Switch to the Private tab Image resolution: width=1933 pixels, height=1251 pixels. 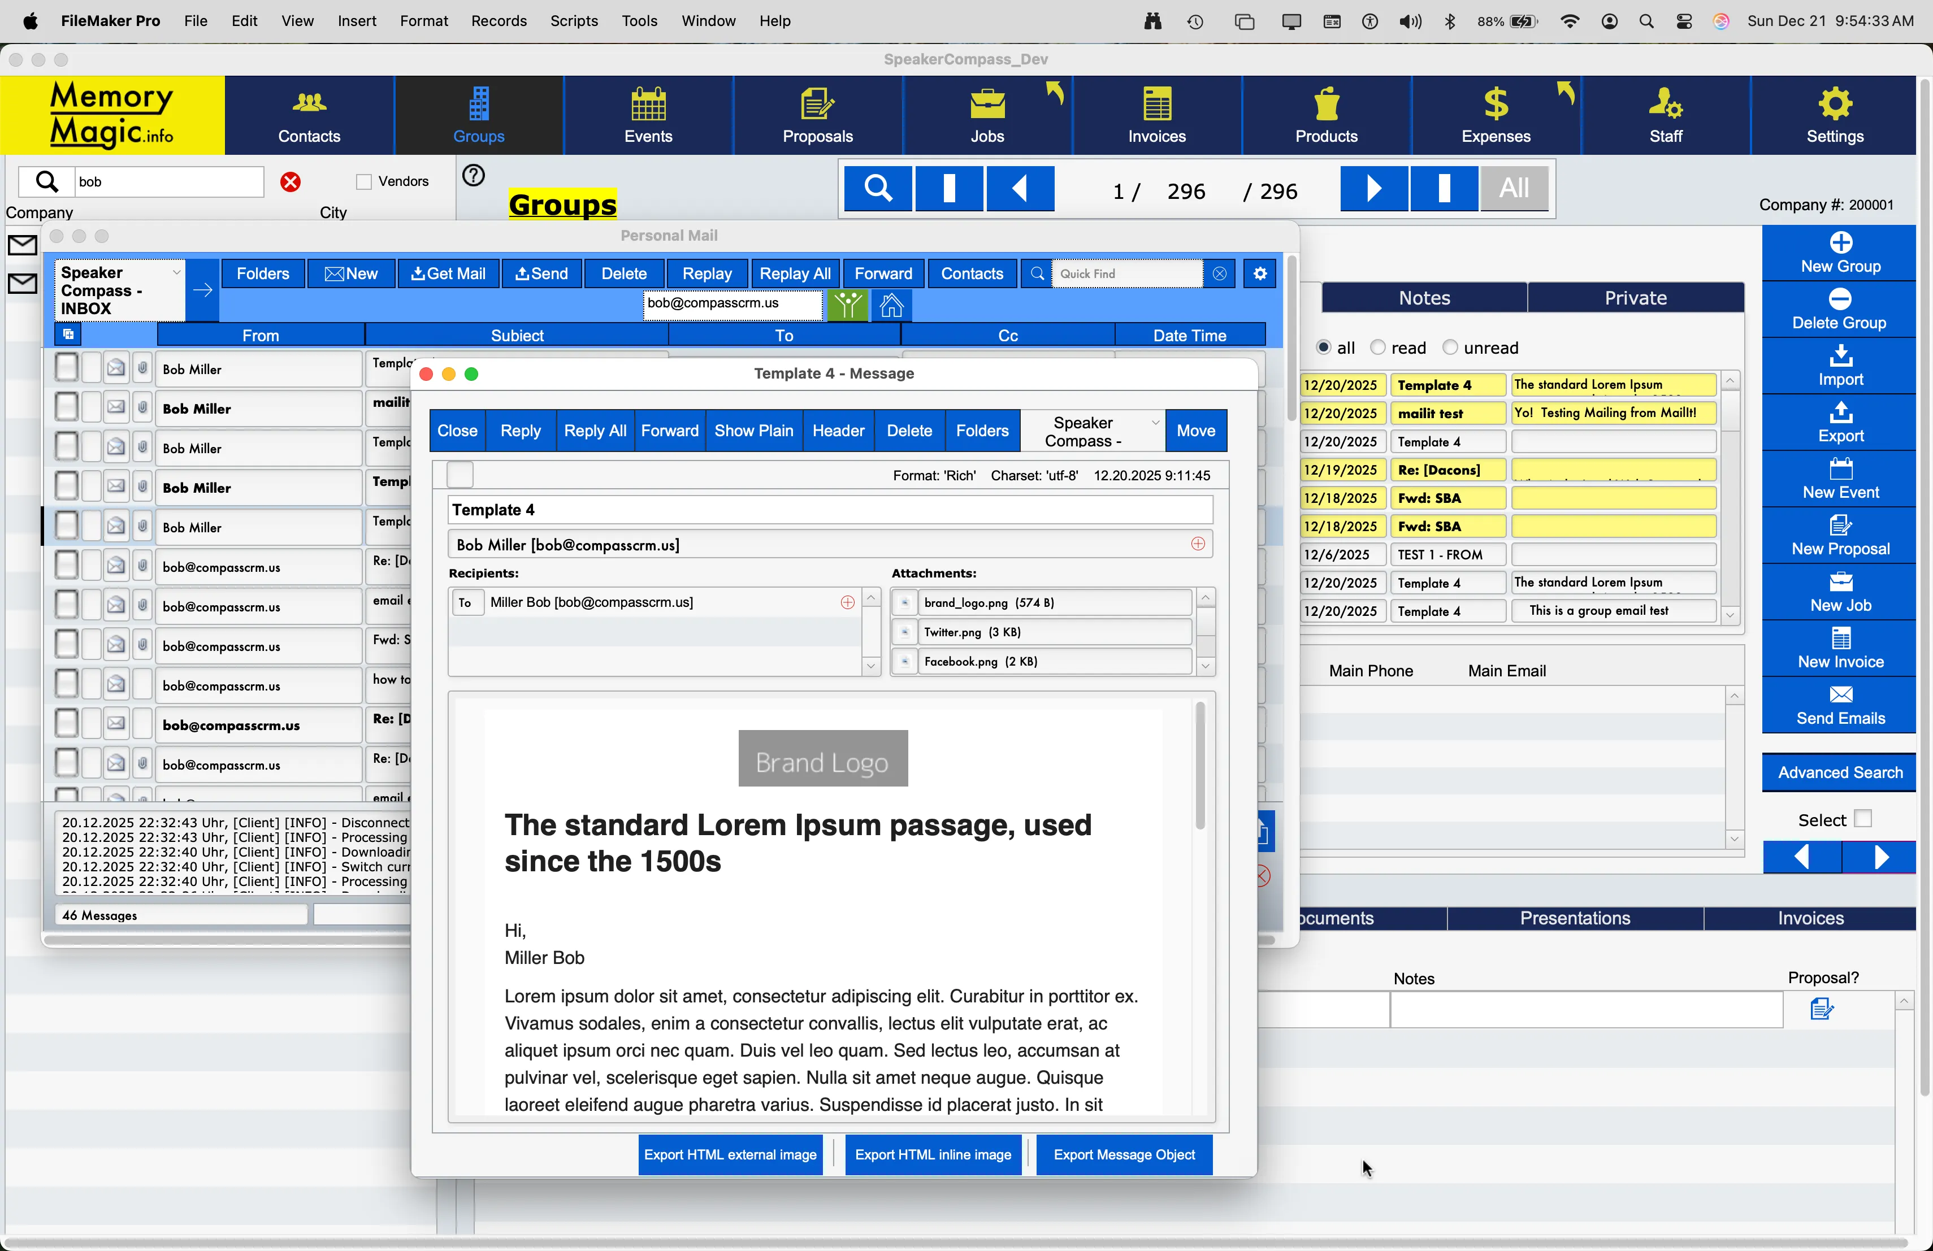click(x=1635, y=298)
